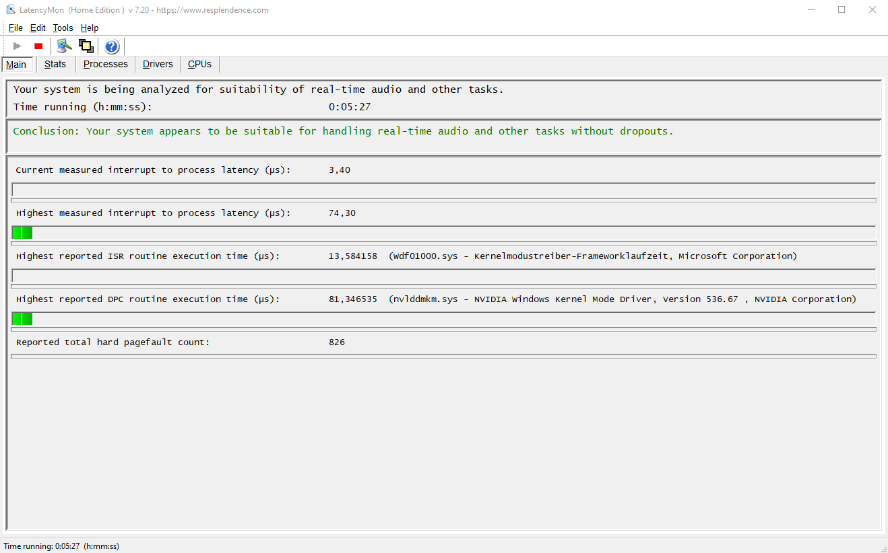Image resolution: width=888 pixels, height=553 pixels.
Task: Click the 0:05:27 running time value
Action: [x=350, y=107]
